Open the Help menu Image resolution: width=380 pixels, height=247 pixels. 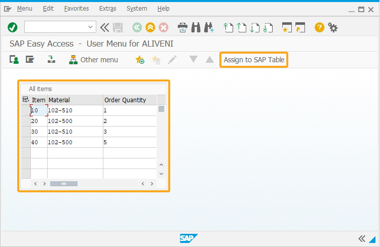tap(163, 9)
